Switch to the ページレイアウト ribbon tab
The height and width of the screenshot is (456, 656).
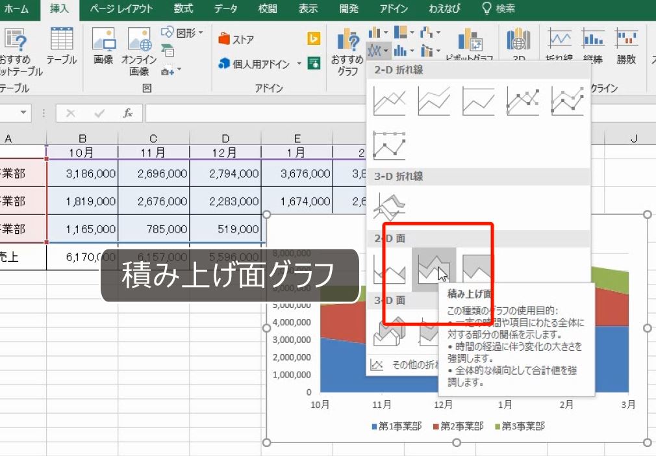click(x=121, y=9)
